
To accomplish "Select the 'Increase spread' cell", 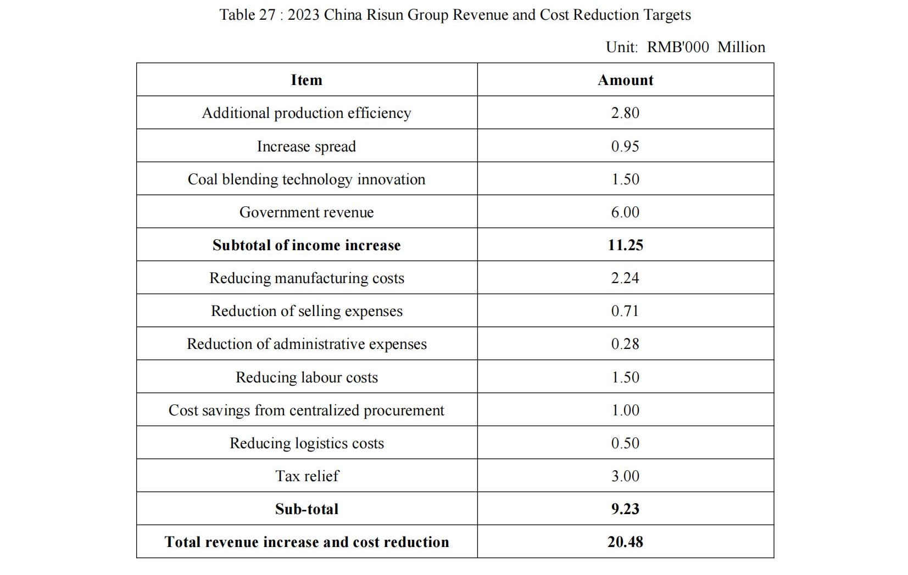I will [307, 146].
